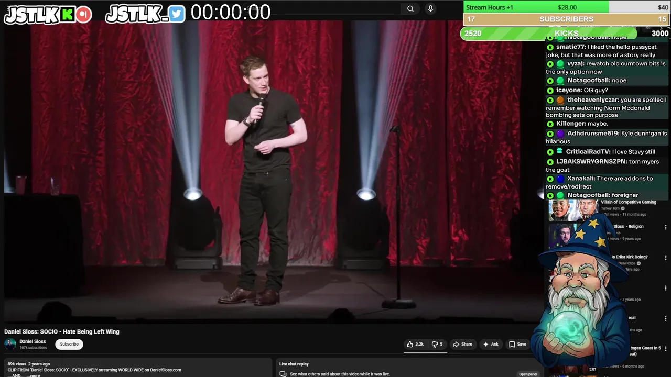Image resolution: width=671 pixels, height=377 pixels.
Task: Open the live chat replay panel
Action: tap(528, 374)
